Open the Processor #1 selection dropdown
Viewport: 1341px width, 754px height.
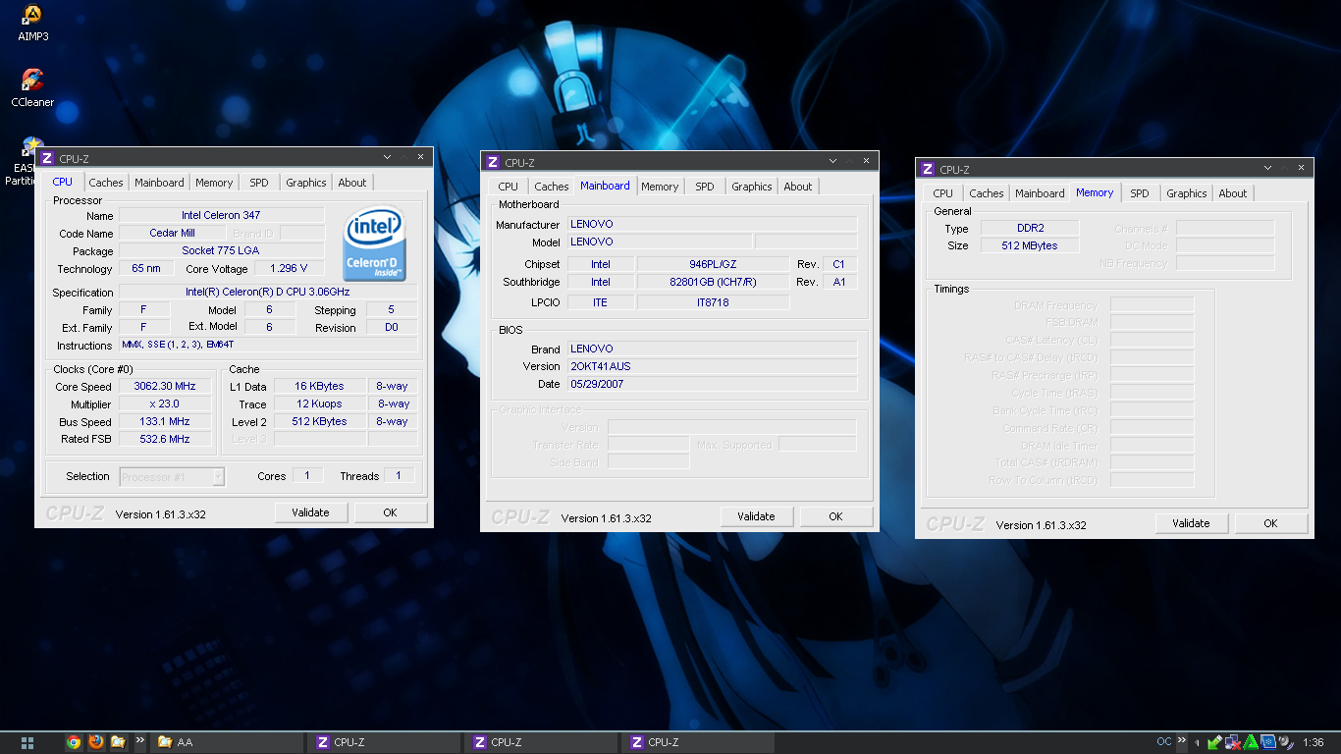(x=172, y=477)
